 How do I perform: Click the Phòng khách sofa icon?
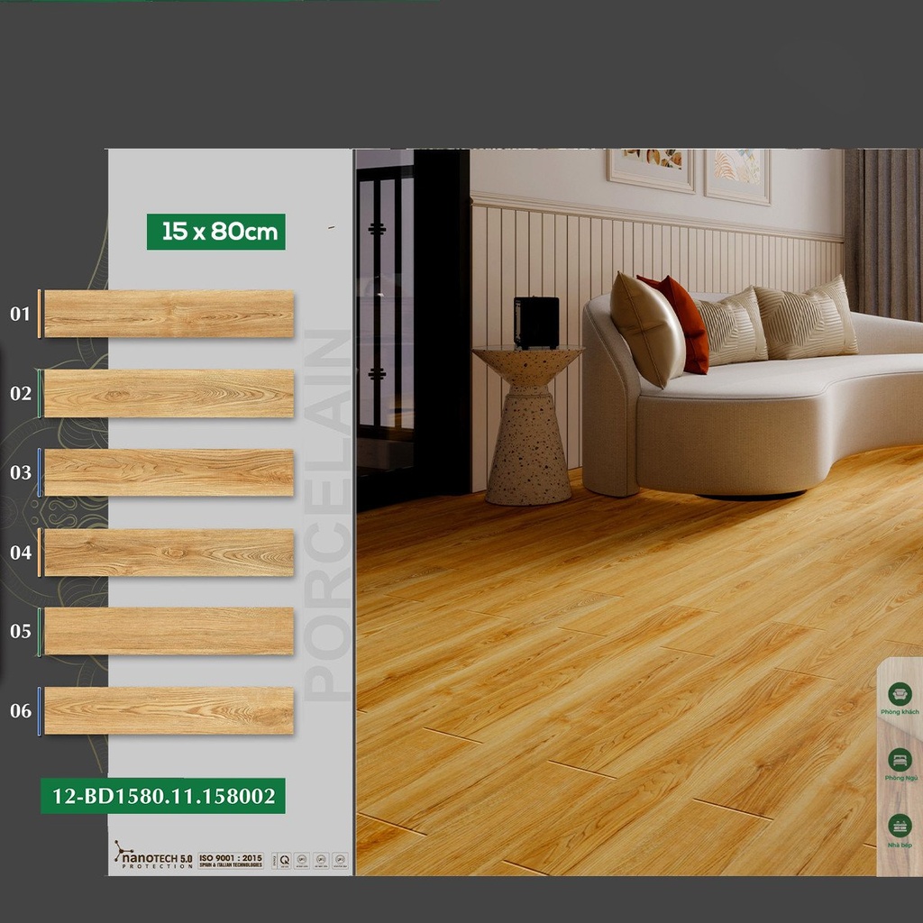[x=900, y=694]
